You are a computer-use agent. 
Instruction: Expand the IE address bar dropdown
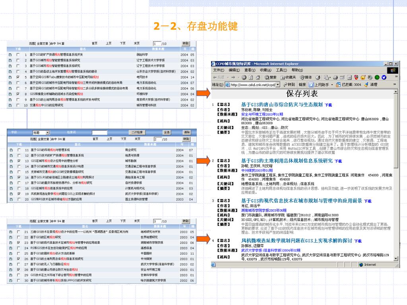click(278, 85)
